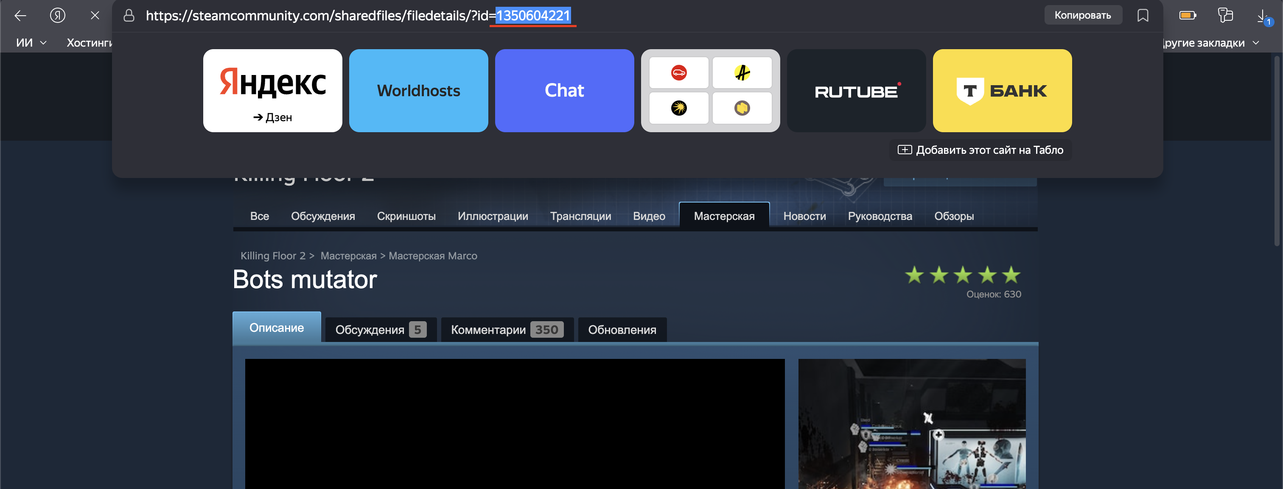Click the battery saver icon
Viewport: 1283px width, 489px height.
[x=1188, y=15]
